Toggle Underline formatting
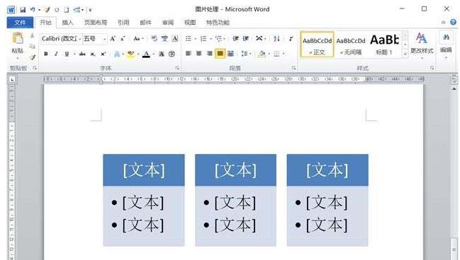This screenshot has height=260, width=460. 67,54
